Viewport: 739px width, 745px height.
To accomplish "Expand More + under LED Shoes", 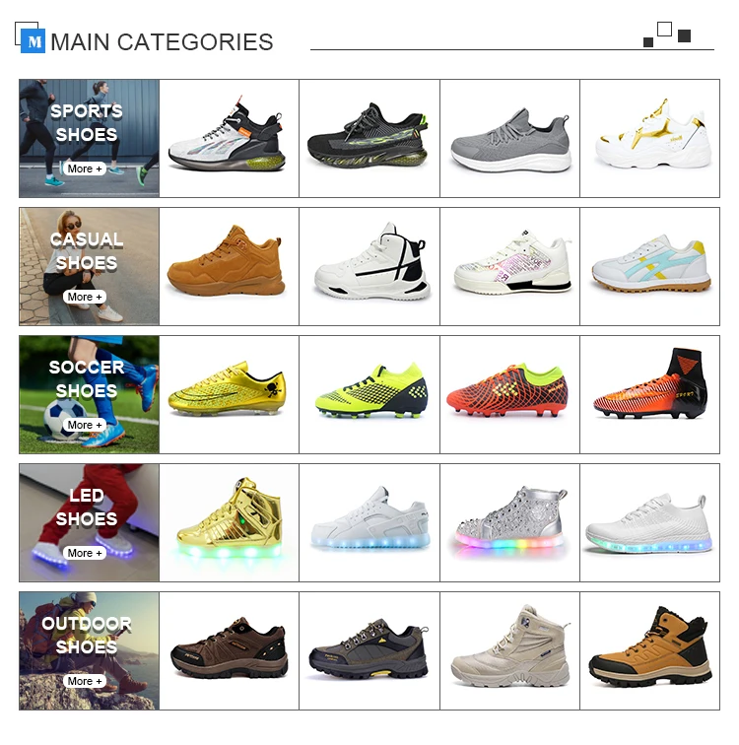I will (x=85, y=553).
